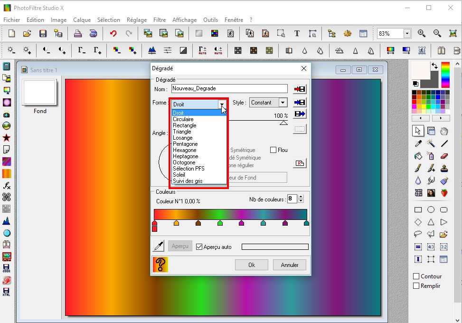Close the Dégradé dialog with X
The width and height of the screenshot is (462, 323).
click(x=304, y=68)
